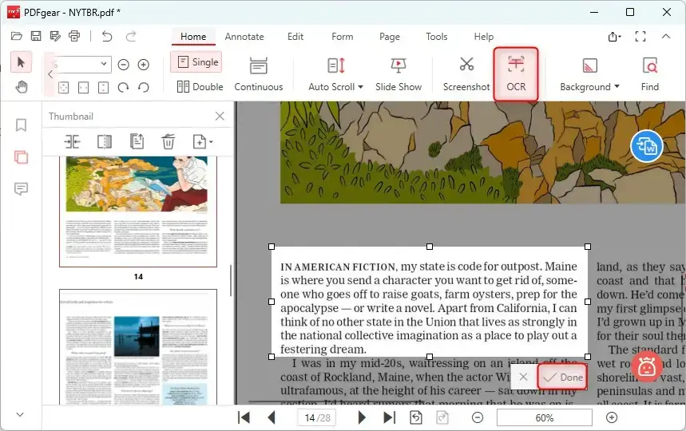Image resolution: width=686 pixels, height=431 pixels.
Task: Toggle Continuous scrolling view
Action: click(x=258, y=73)
